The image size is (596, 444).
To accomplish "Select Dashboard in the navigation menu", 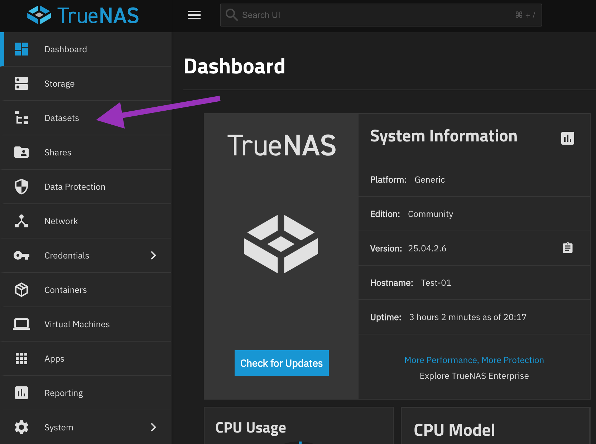I will 66,49.
